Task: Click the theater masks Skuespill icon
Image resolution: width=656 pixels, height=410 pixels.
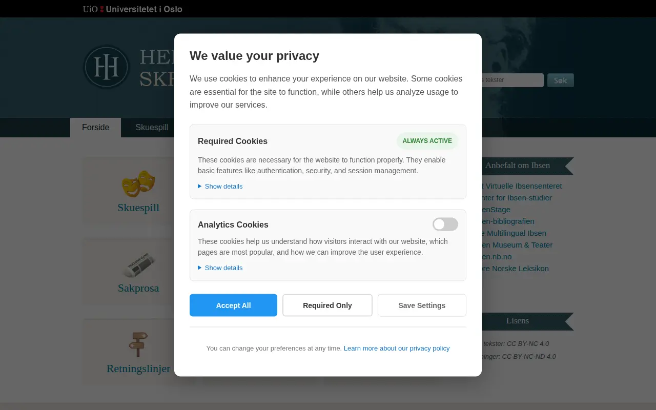Action: pos(138,183)
